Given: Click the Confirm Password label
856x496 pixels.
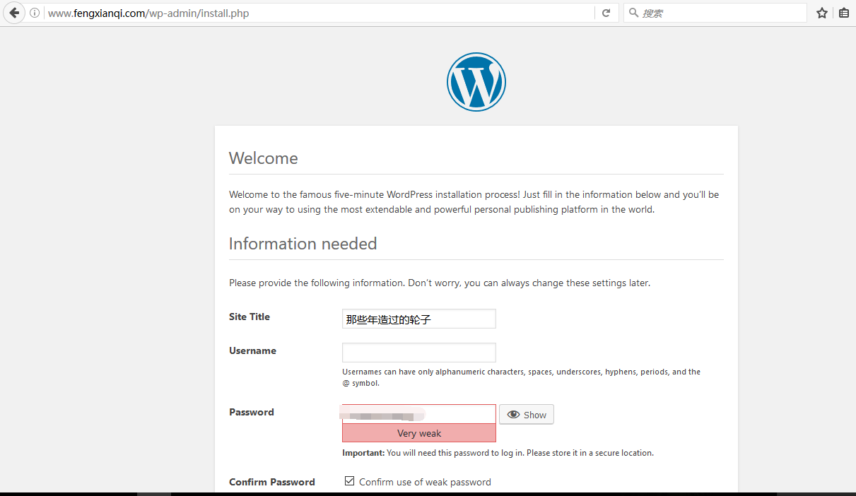Looking at the screenshot, I should click(x=272, y=482).
